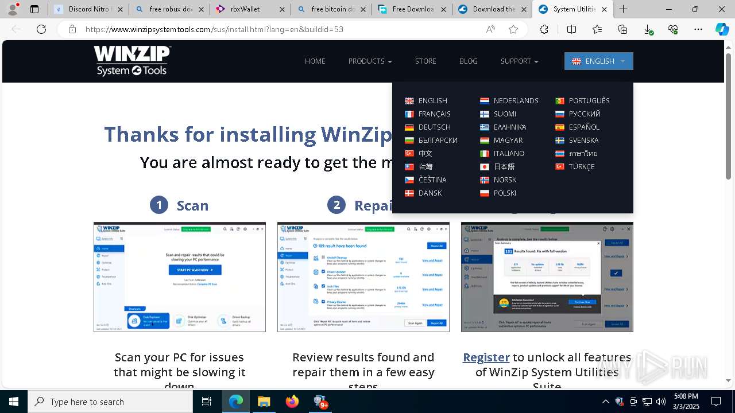This screenshot has width=735, height=413.
Task: Open File Explorer from taskbar
Action: 264,402
